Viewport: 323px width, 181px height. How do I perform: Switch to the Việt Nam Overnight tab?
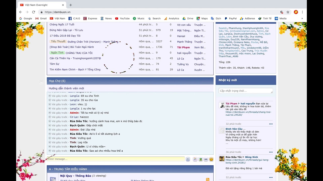pyautogui.click(x=42, y=5)
